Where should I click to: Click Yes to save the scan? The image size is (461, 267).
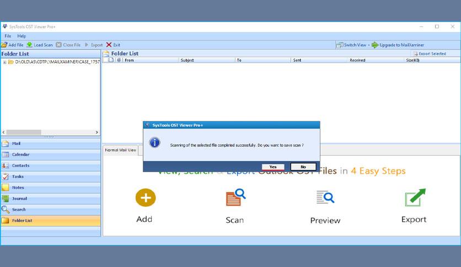click(x=273, y=167)
